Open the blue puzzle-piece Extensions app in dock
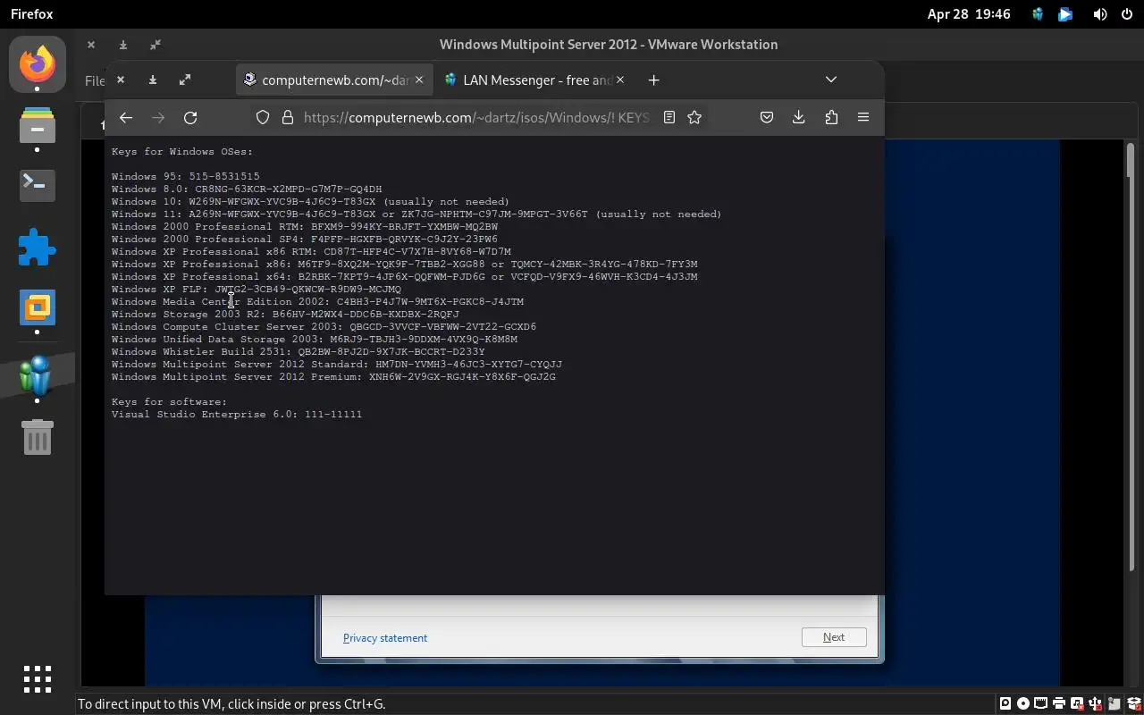Image resolution: width=1144 pixels, height=715 pixels. 38,248
